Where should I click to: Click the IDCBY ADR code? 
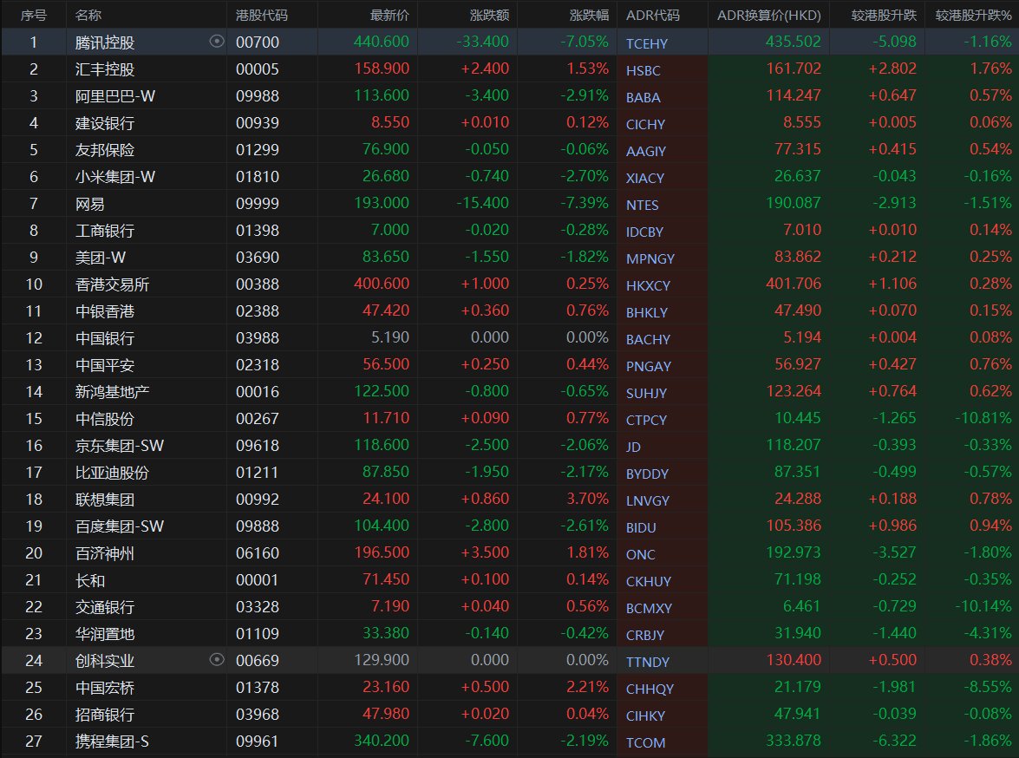pos(644,232)
